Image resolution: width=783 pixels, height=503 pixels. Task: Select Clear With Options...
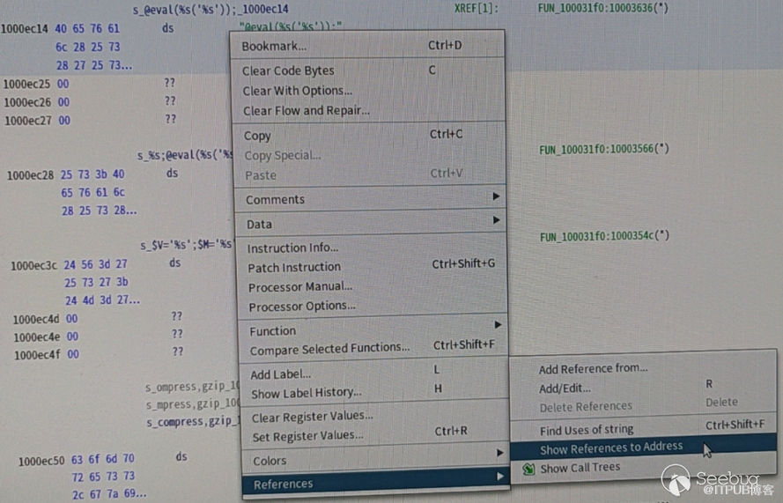point(298,91)
